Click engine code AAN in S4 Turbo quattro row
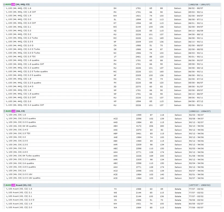Viewport: 224px width, 212px height. click(x=116, y=156)
